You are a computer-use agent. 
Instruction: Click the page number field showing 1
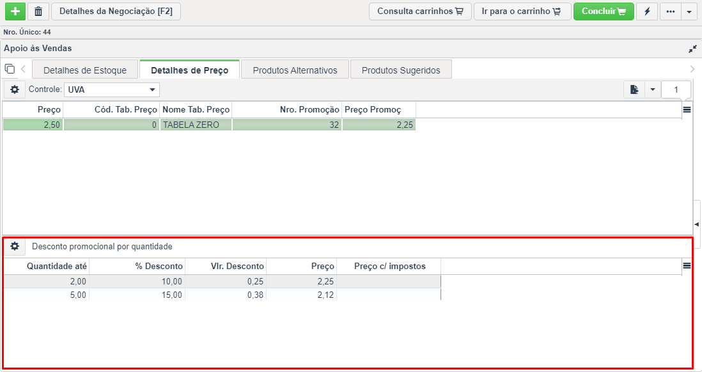click(676, 89)
